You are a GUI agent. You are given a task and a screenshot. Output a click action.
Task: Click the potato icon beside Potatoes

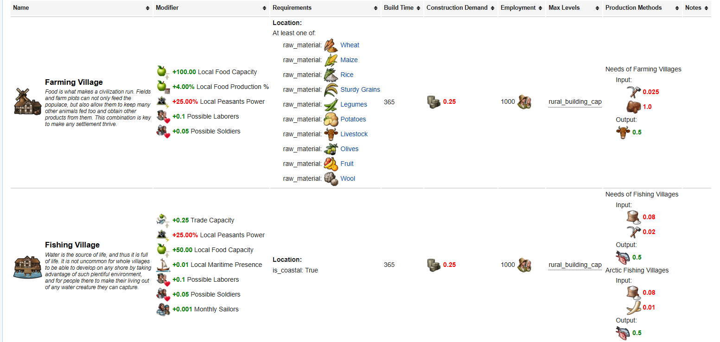tap(331, 119)
